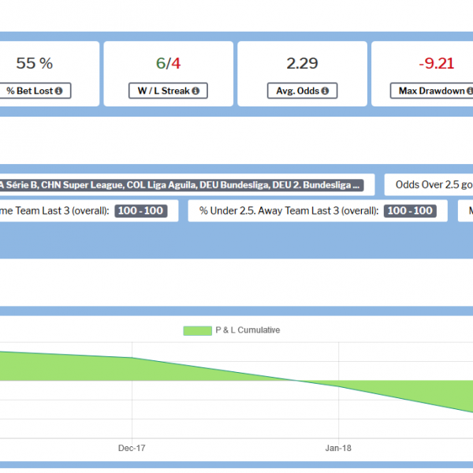The width and height of the screenshot is (473, 473).
Task: Click the leagues filter badge listing CHN Super League
Action: click(x=181, y=185)
